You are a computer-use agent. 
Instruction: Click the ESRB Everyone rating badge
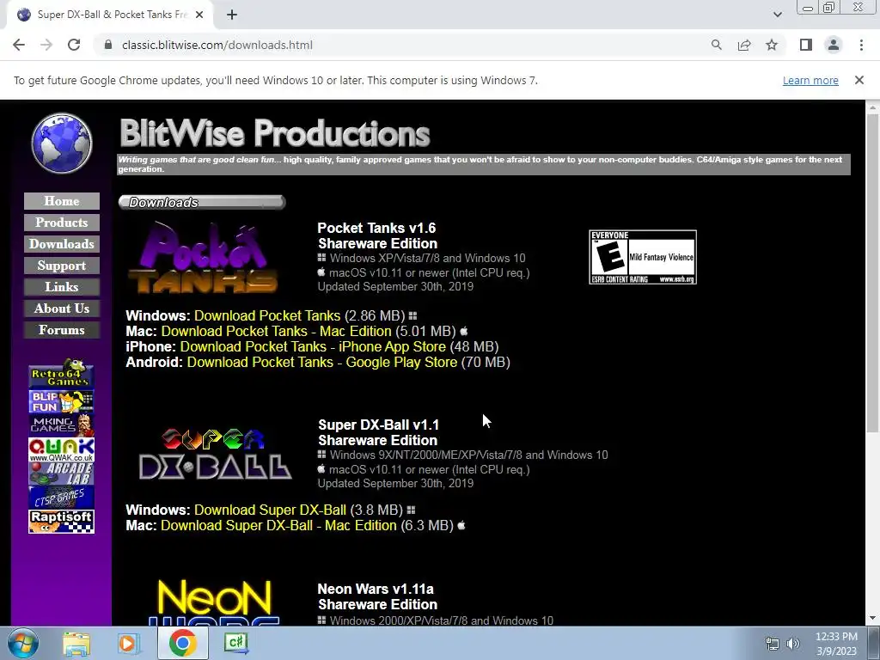coord(643,257)
